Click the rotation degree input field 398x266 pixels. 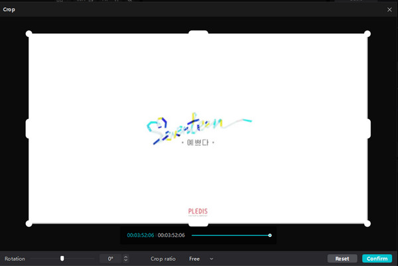pyautogui.click(x=111, y=259)
